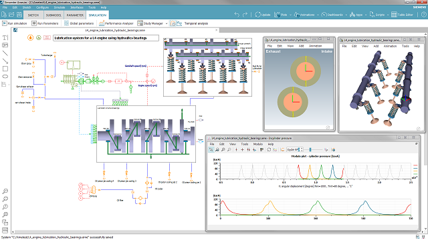Select the Rectangle drawing tool in left sidebar
Viewport: 428px width, 240px height.
5,69
